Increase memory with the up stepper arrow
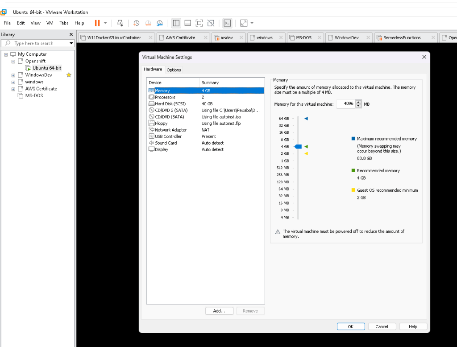457x347 pixels. pos(358,102)
